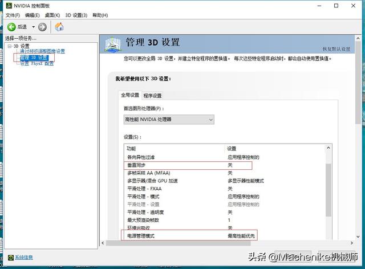Select 管理 3D 设置 in the task tree
Image resolution: width=365 pixels, height=269 pixels.
[34, 58]
